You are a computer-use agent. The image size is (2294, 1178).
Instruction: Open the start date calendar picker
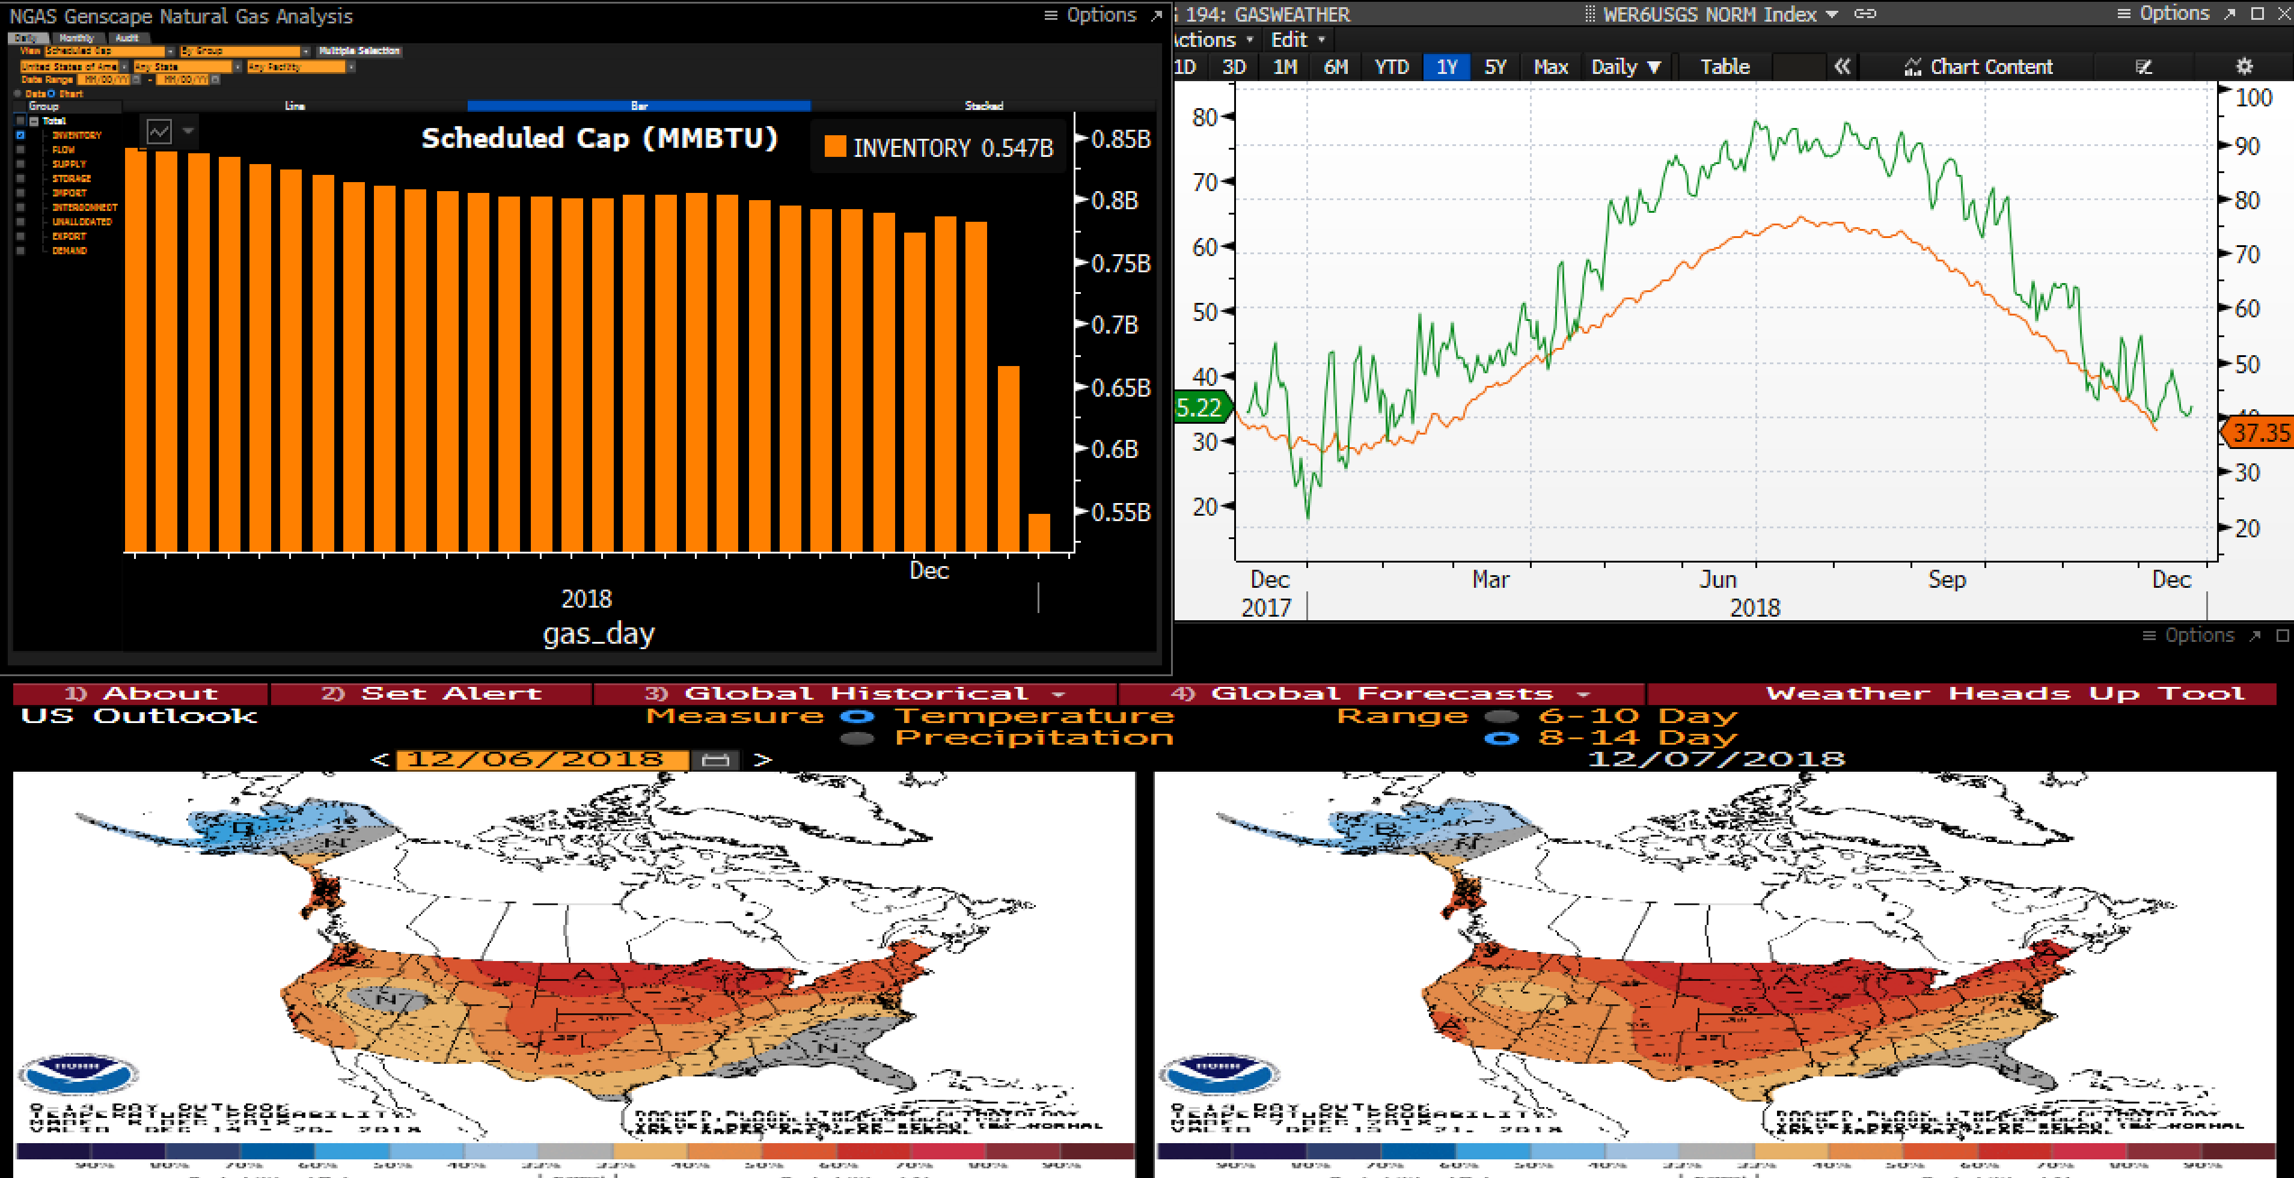136,80
